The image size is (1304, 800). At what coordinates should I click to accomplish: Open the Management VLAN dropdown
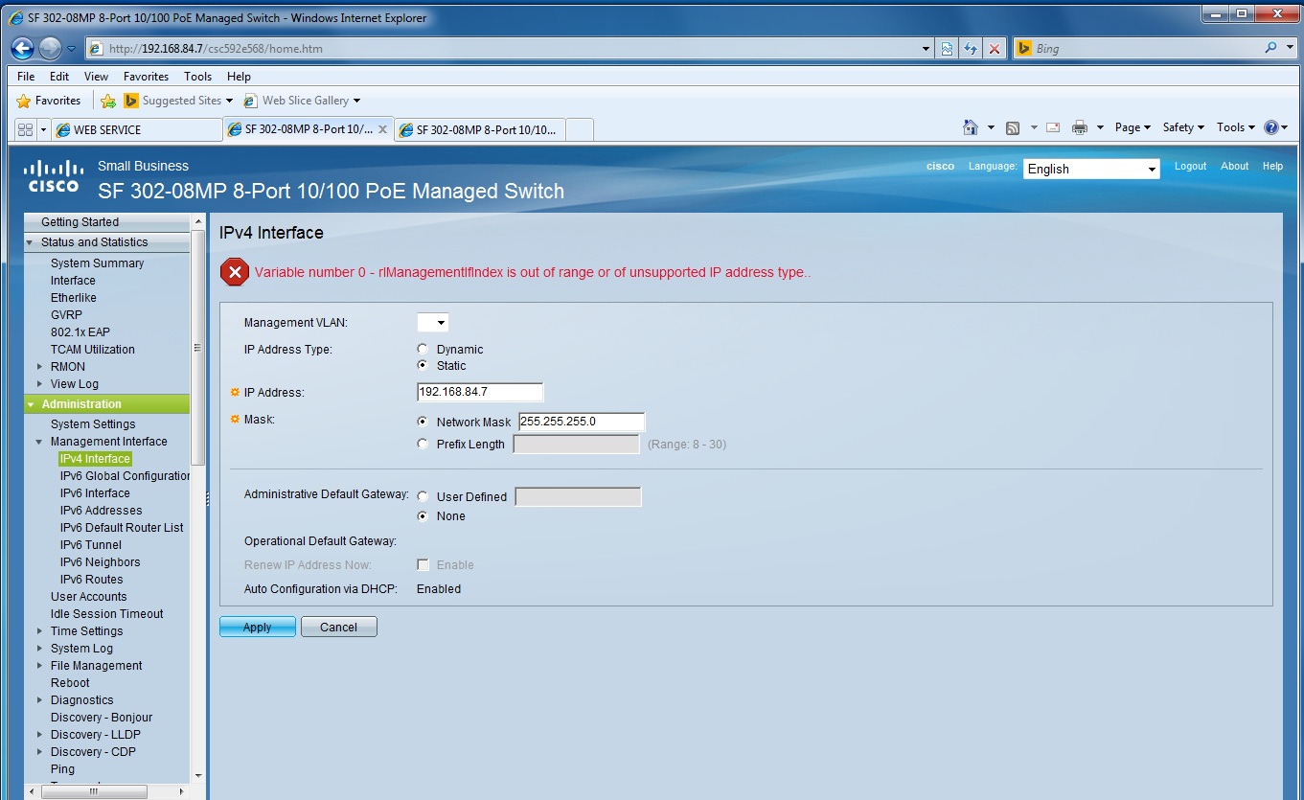click(433, 323)
